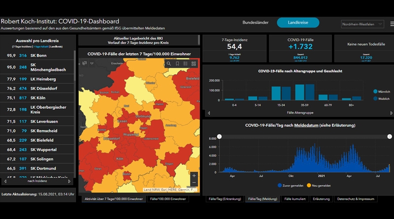
Task: Grab right handle of timeline range slider
Action: tap(390, 136)
